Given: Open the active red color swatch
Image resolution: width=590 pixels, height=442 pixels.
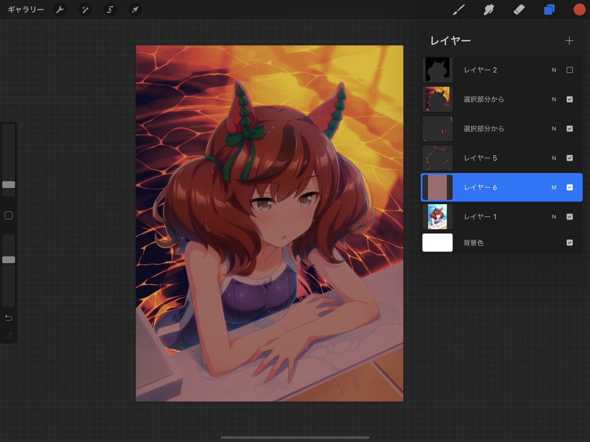Looking at the screenshot, I should point(579,10).
